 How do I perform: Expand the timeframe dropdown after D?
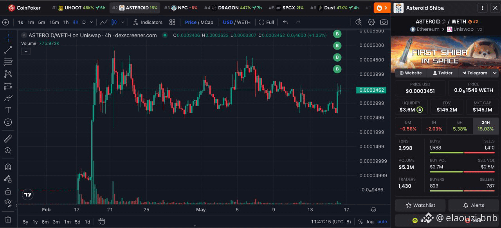[92, 22]
